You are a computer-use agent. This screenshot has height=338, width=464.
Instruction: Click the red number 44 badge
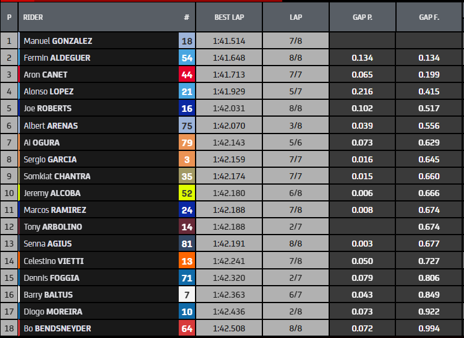(x=187, y=75)
